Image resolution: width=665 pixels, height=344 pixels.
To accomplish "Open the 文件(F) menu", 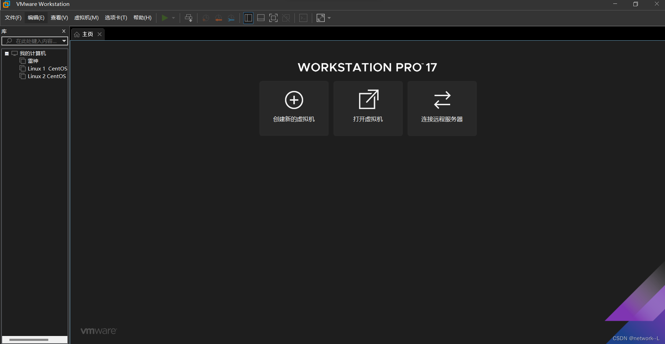I will (13, 18).
